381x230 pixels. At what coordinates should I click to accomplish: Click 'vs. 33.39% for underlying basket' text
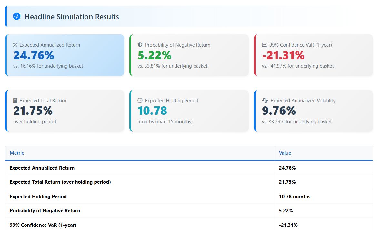[297, 122]
